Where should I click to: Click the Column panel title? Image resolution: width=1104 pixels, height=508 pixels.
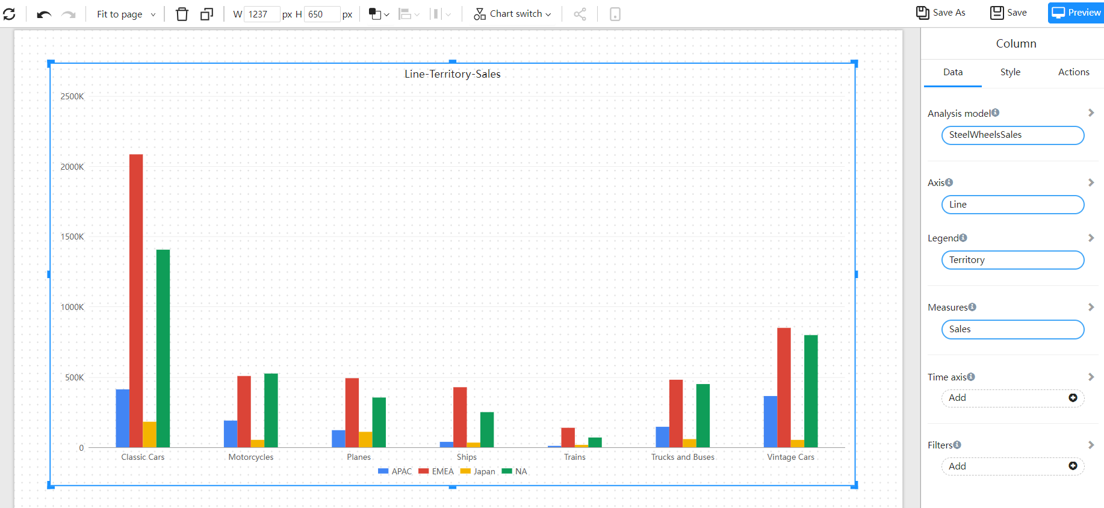[1016, 43]
